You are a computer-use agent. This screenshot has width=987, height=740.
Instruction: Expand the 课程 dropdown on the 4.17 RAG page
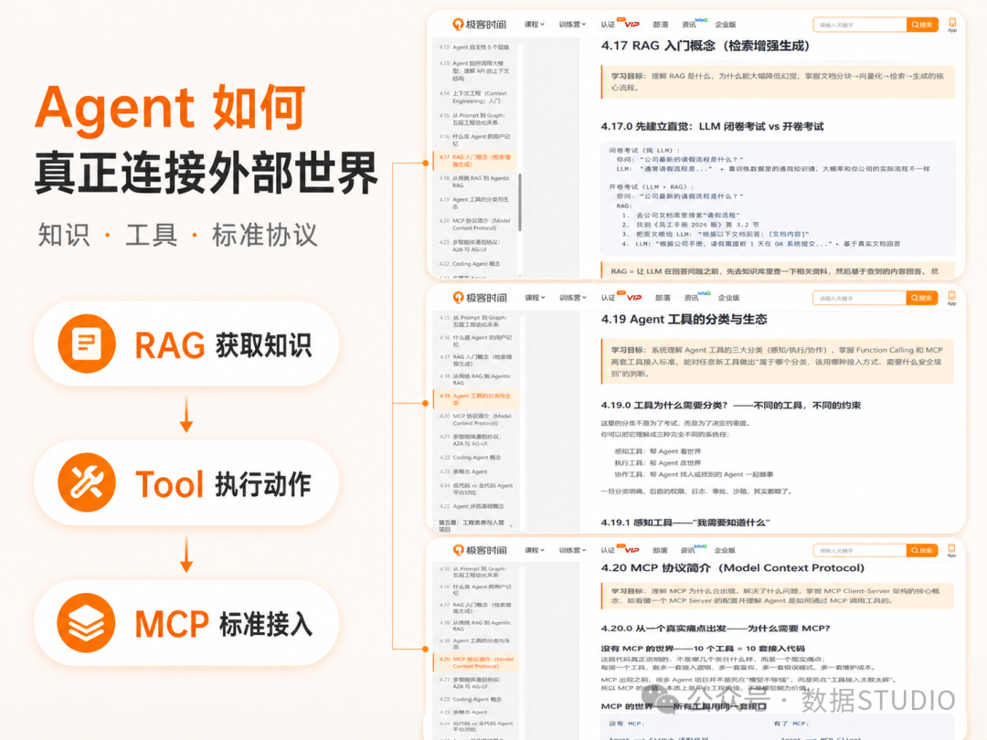tap(535, 25)
